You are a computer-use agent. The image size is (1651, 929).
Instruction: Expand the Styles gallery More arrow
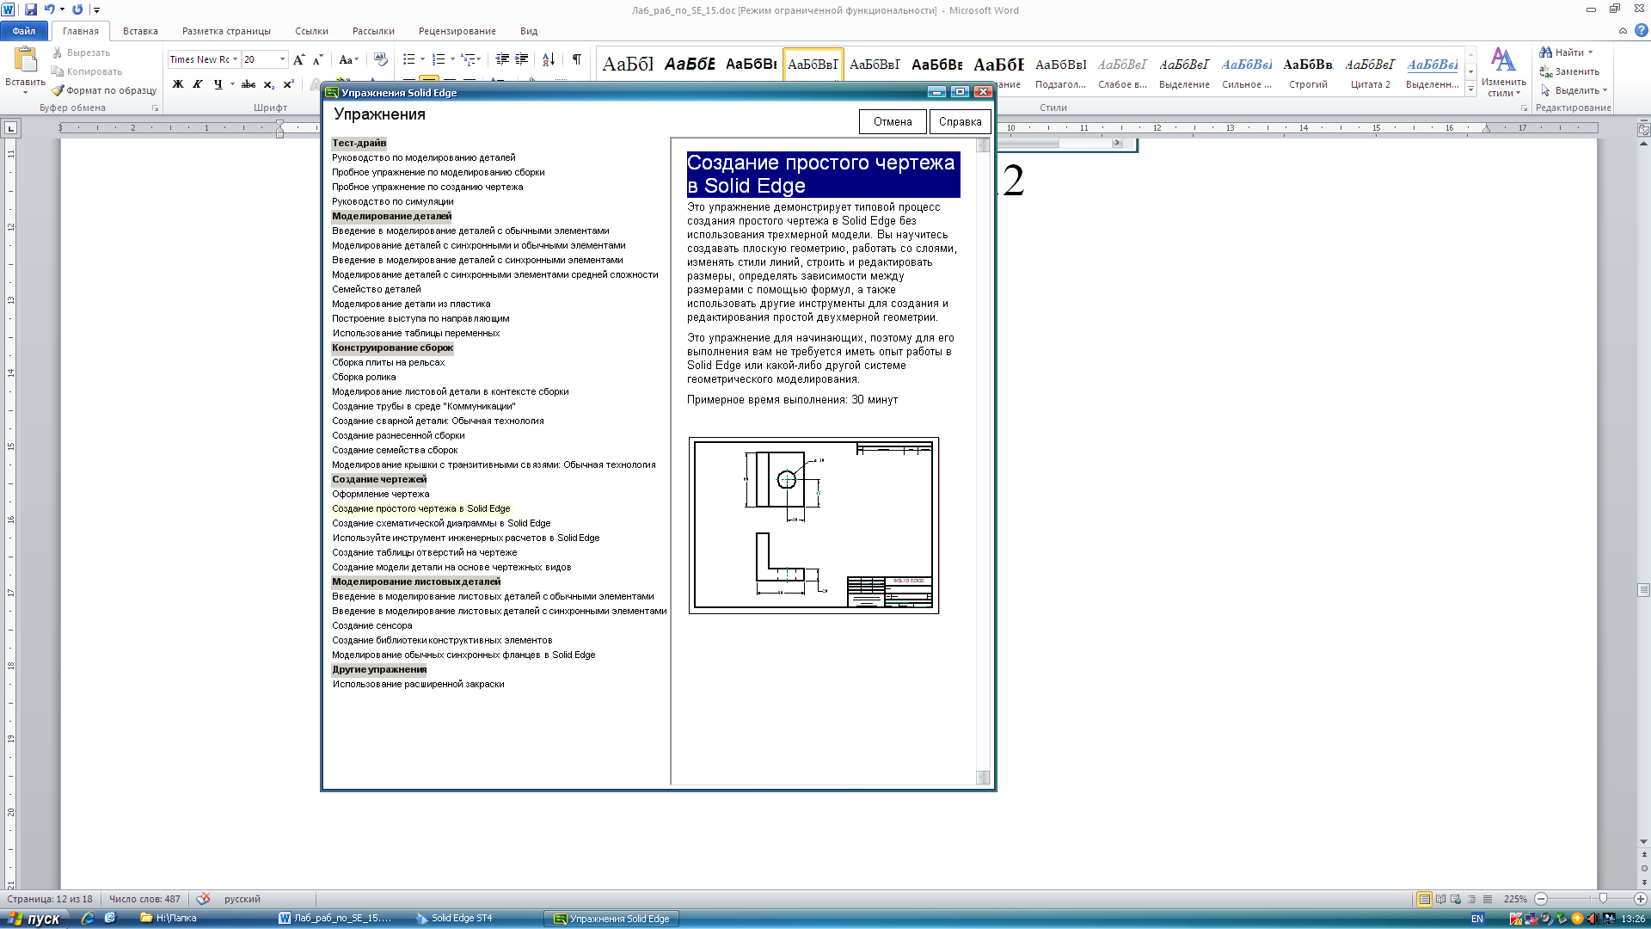(1471, 89)
